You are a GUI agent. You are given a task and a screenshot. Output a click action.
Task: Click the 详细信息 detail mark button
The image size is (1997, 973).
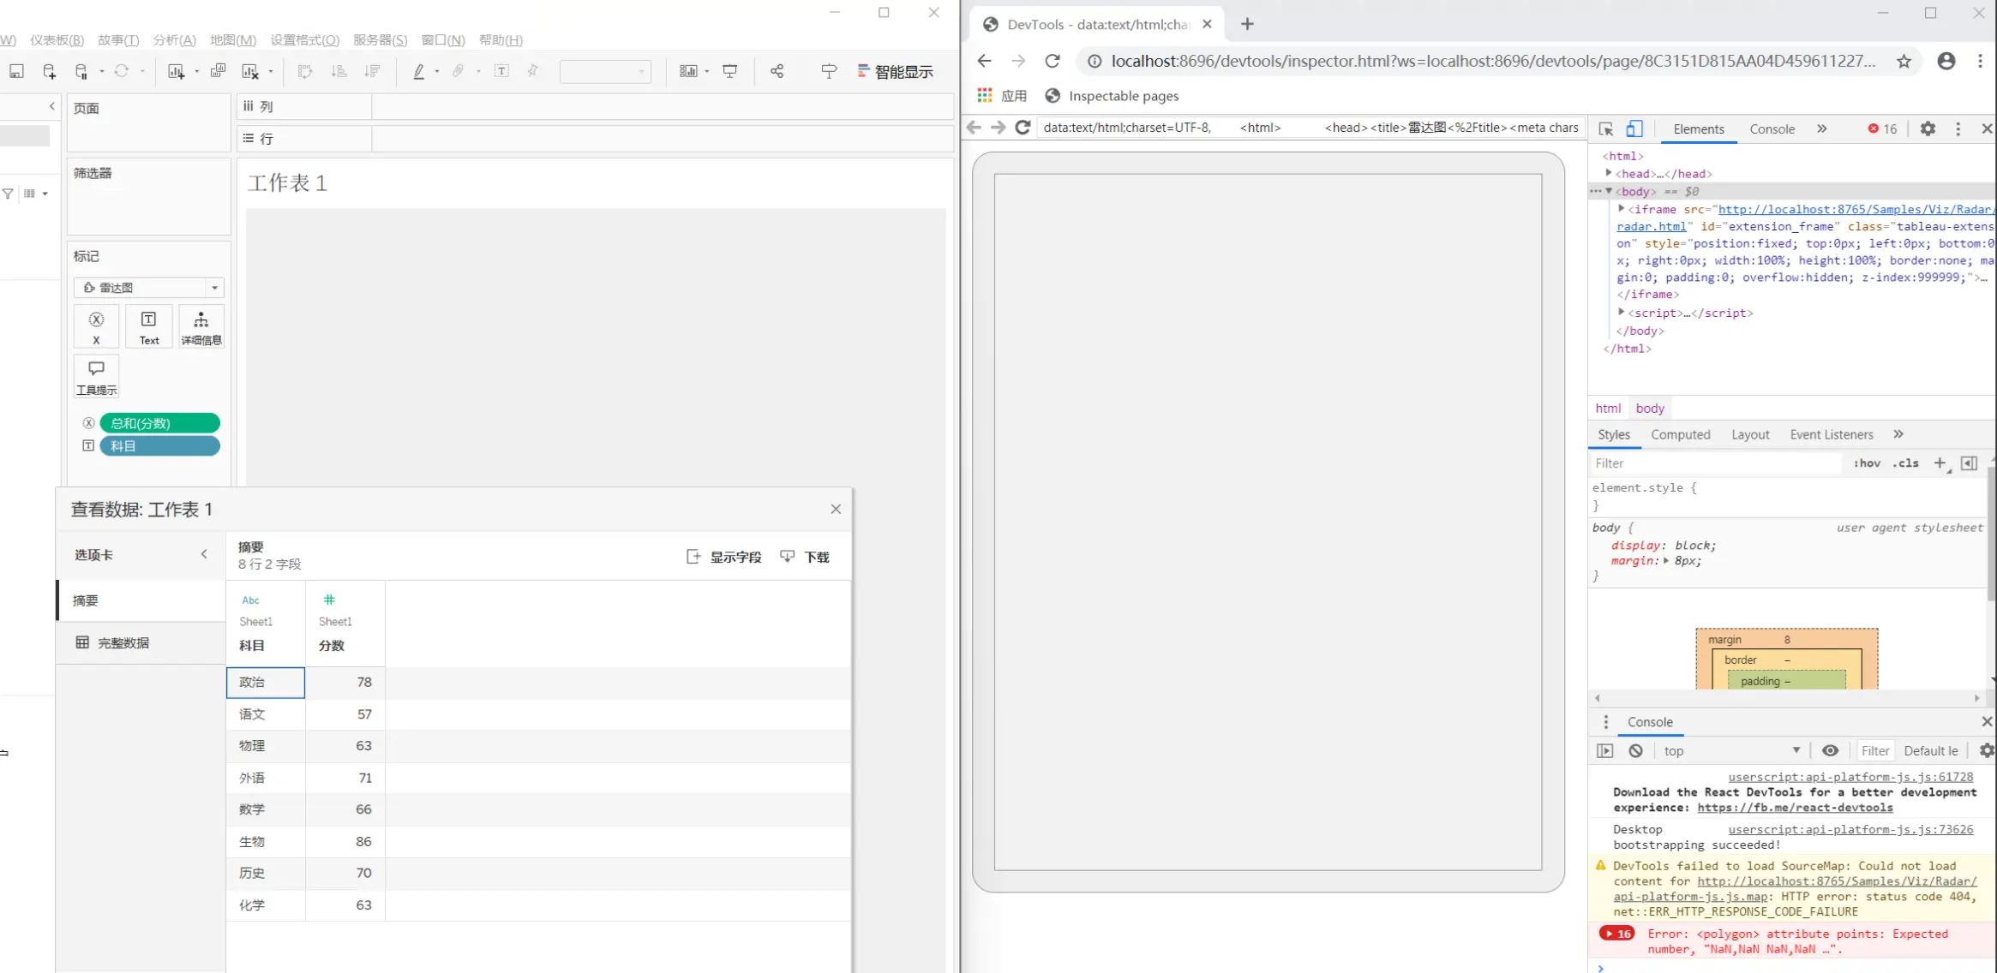(201, 326)
